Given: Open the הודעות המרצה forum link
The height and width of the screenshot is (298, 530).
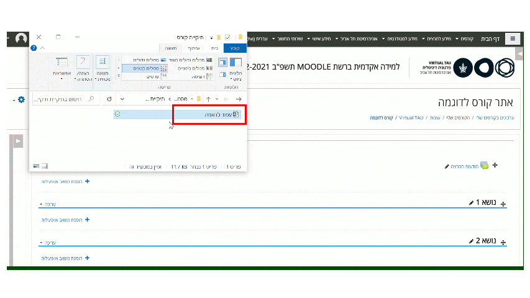Looking at the screenshot, I should tap(464, 166).
